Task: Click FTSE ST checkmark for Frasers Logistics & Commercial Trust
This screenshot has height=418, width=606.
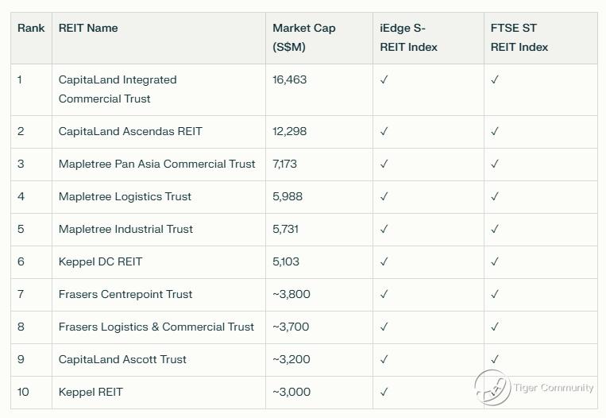Action: point(495,327)
